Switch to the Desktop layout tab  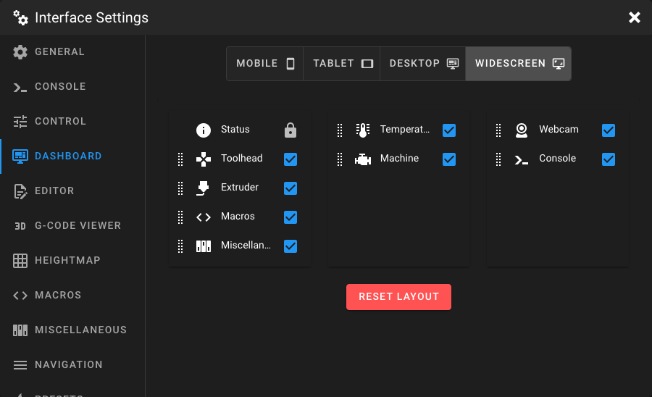coord(423,64)
